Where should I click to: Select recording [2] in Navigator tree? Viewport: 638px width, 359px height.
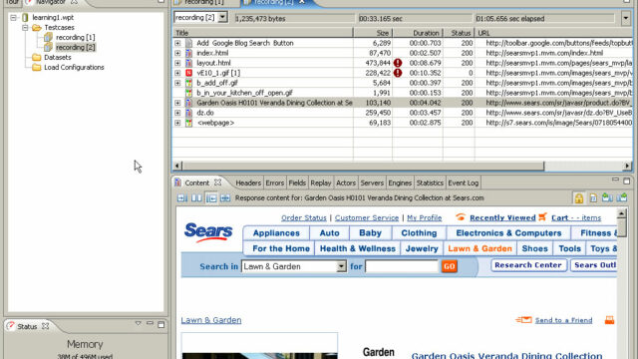click(76, 48)
